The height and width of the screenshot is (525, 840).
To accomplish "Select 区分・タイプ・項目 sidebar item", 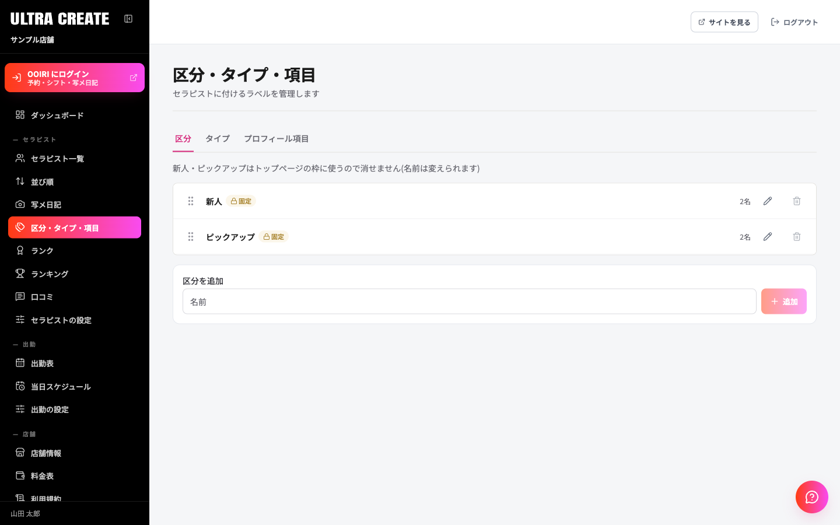I will click(75, 228).
